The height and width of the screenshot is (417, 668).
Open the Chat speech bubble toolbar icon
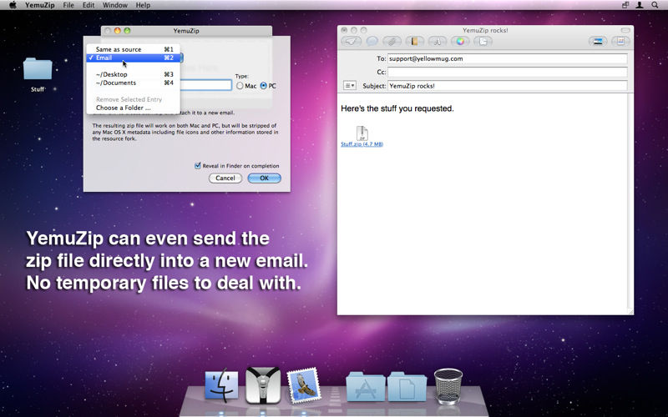point(372,41)
